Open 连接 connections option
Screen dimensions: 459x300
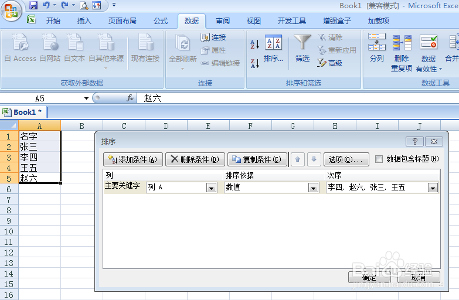coord(213,37)
